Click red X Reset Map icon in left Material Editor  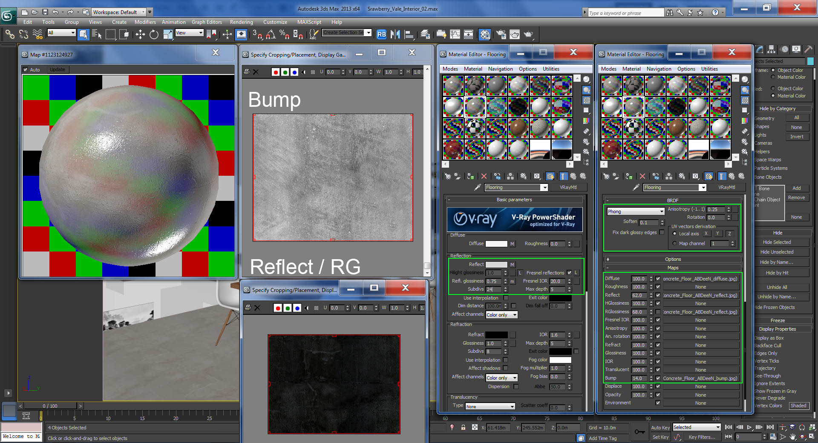point(484,176)
